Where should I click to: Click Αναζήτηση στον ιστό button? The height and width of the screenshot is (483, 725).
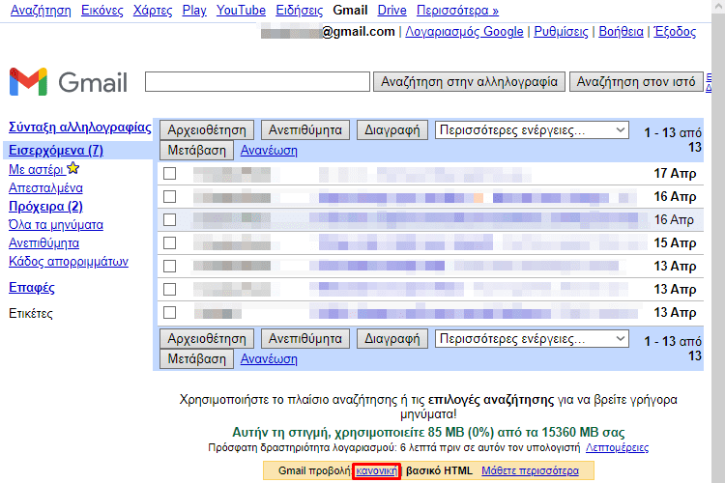636,82
